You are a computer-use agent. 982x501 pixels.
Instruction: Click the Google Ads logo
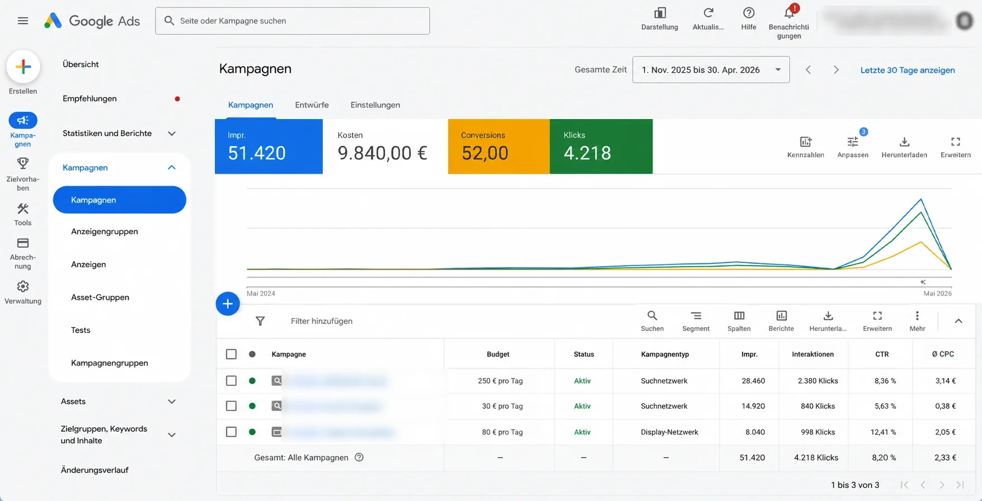92,21
